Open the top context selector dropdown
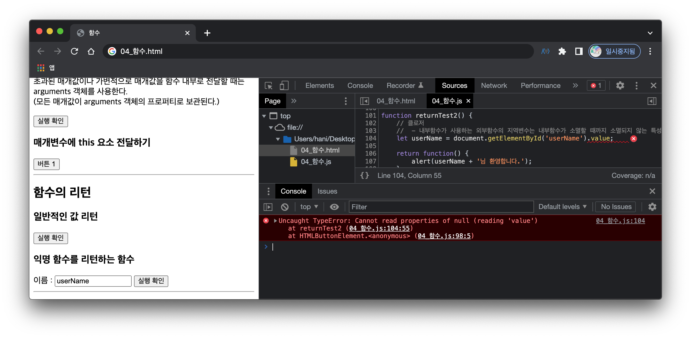The height and width of the screenshot is (338, 691). coord(309,207)
